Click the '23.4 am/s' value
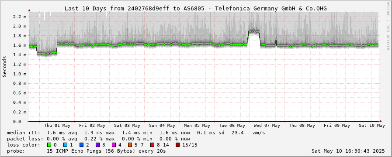 coord(248,133)
